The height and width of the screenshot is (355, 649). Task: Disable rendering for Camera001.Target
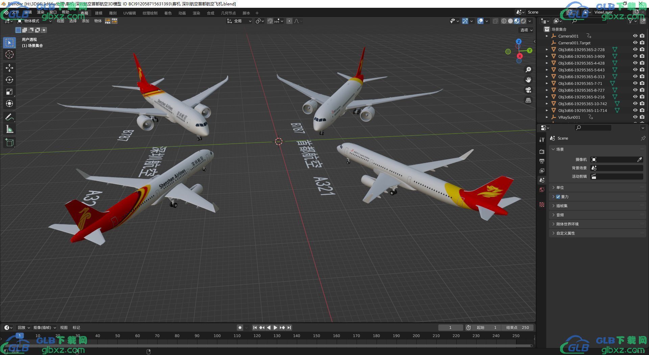tap(642, 43)
